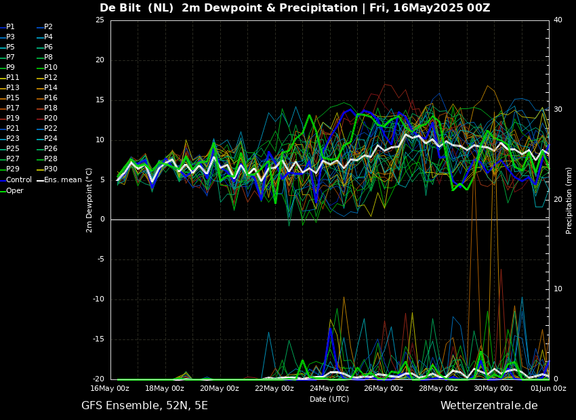Click the -10 tick on dewpoint axis
This screenshot has height=420, width=576.
[99, 299]
